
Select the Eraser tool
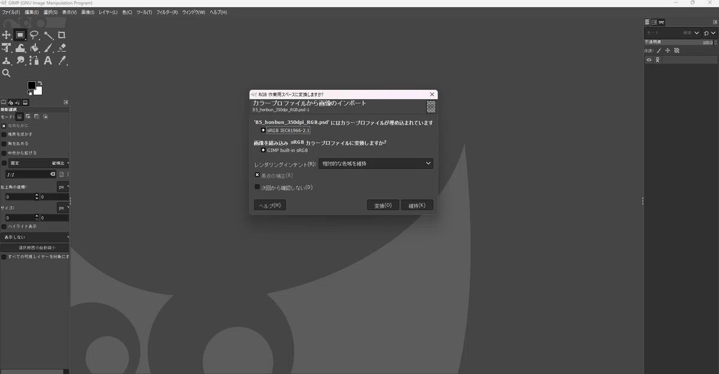click(62, 48)
